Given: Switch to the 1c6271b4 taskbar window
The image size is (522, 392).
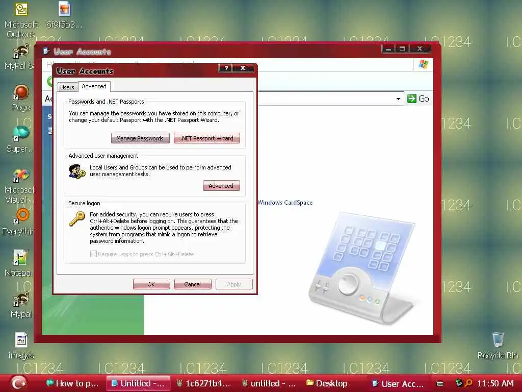Looking at the screenshot, I should [203, 383].
